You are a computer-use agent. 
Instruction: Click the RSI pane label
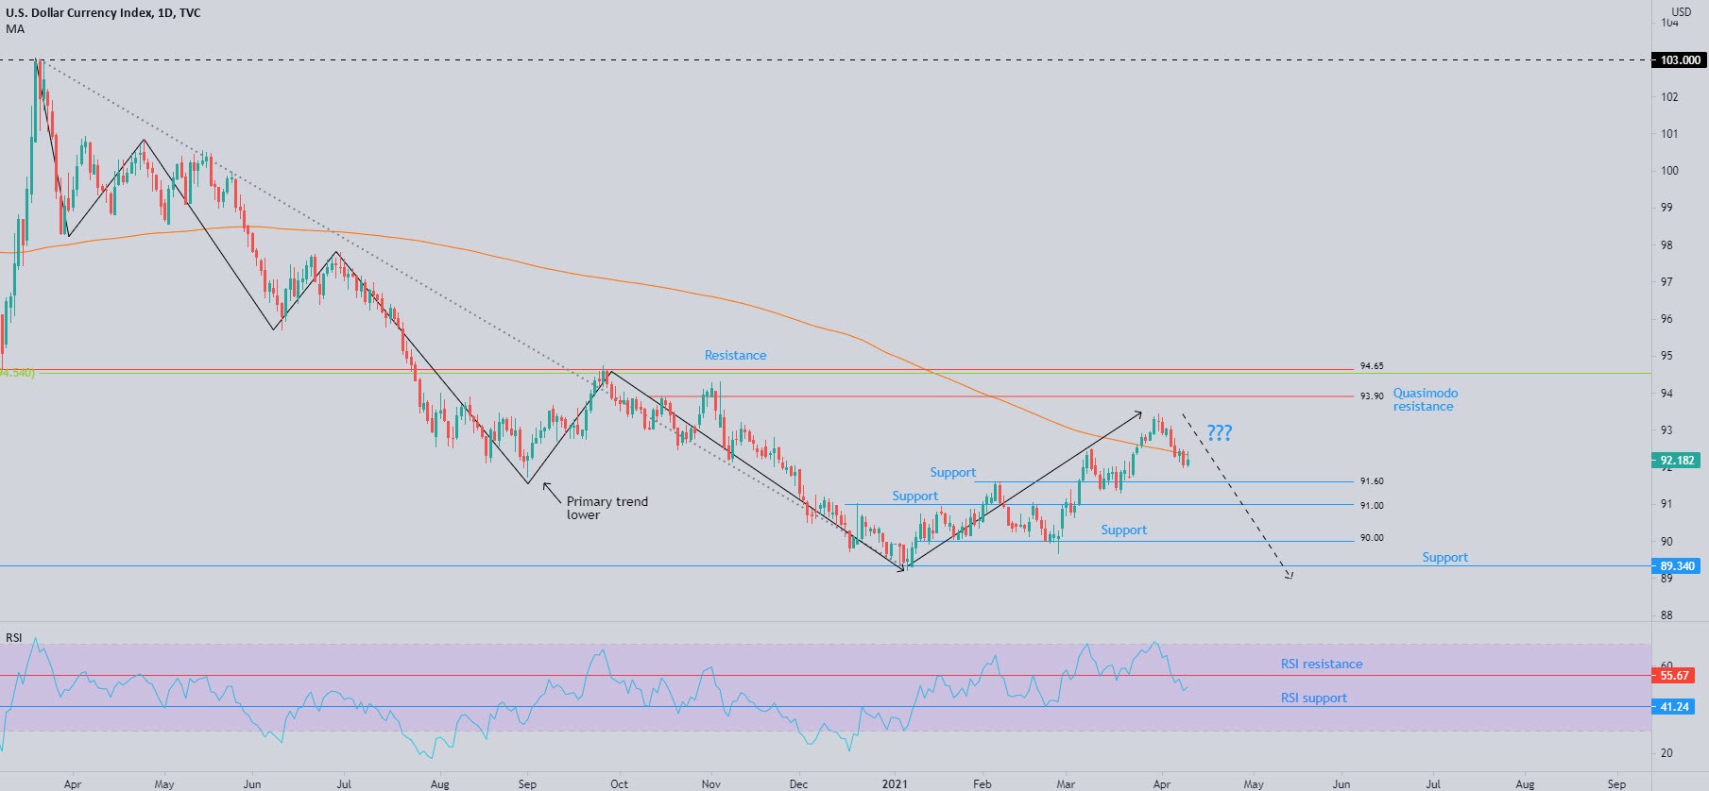click(x=14, y=638)
